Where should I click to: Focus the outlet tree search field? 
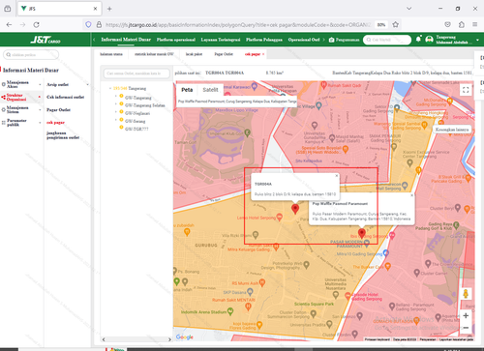pyautogui.click(x=136, y=73)
